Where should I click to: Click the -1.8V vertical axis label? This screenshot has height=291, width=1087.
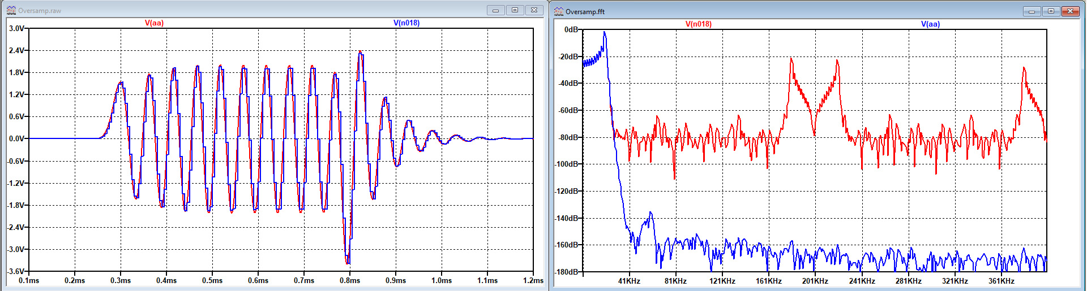tap(15, 205)
